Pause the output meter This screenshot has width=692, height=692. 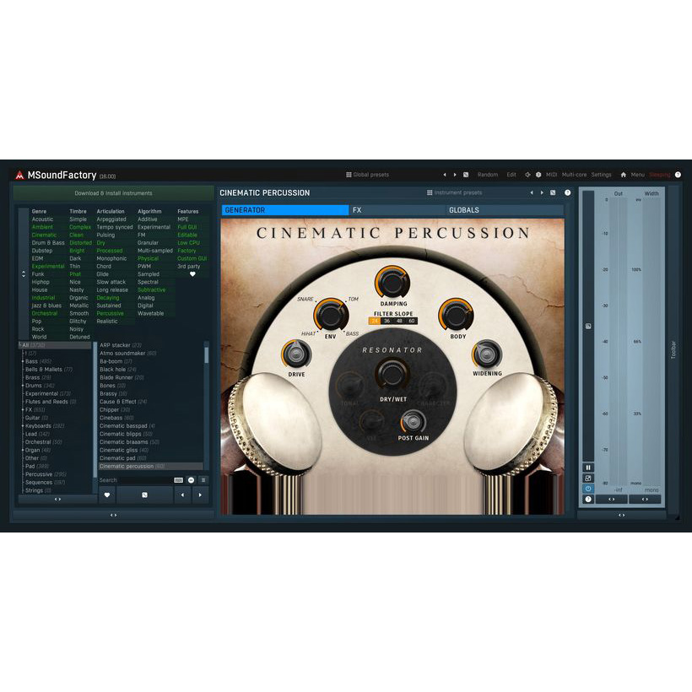pyautogui.click(x=588, y=468)
